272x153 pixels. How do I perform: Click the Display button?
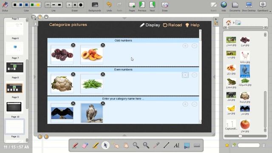click(150, 25)
